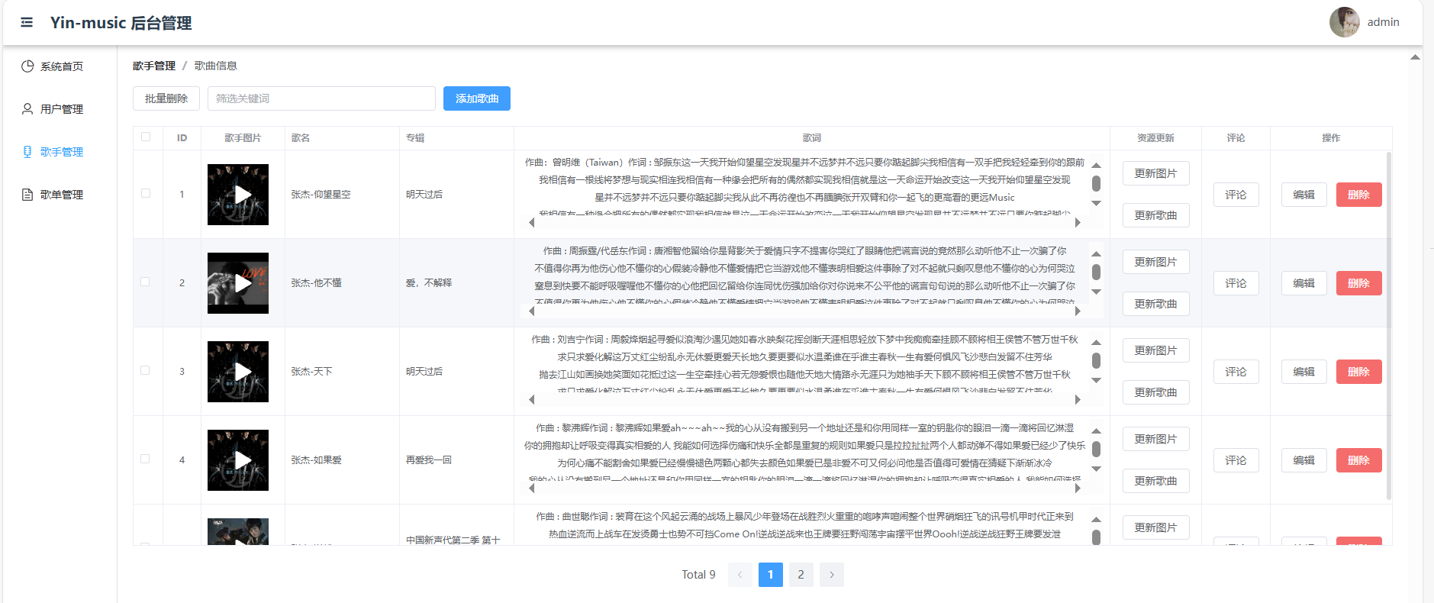
Task: Check the row 1 张杰-仰望星空 checkbox
Action: pos(146,193)
